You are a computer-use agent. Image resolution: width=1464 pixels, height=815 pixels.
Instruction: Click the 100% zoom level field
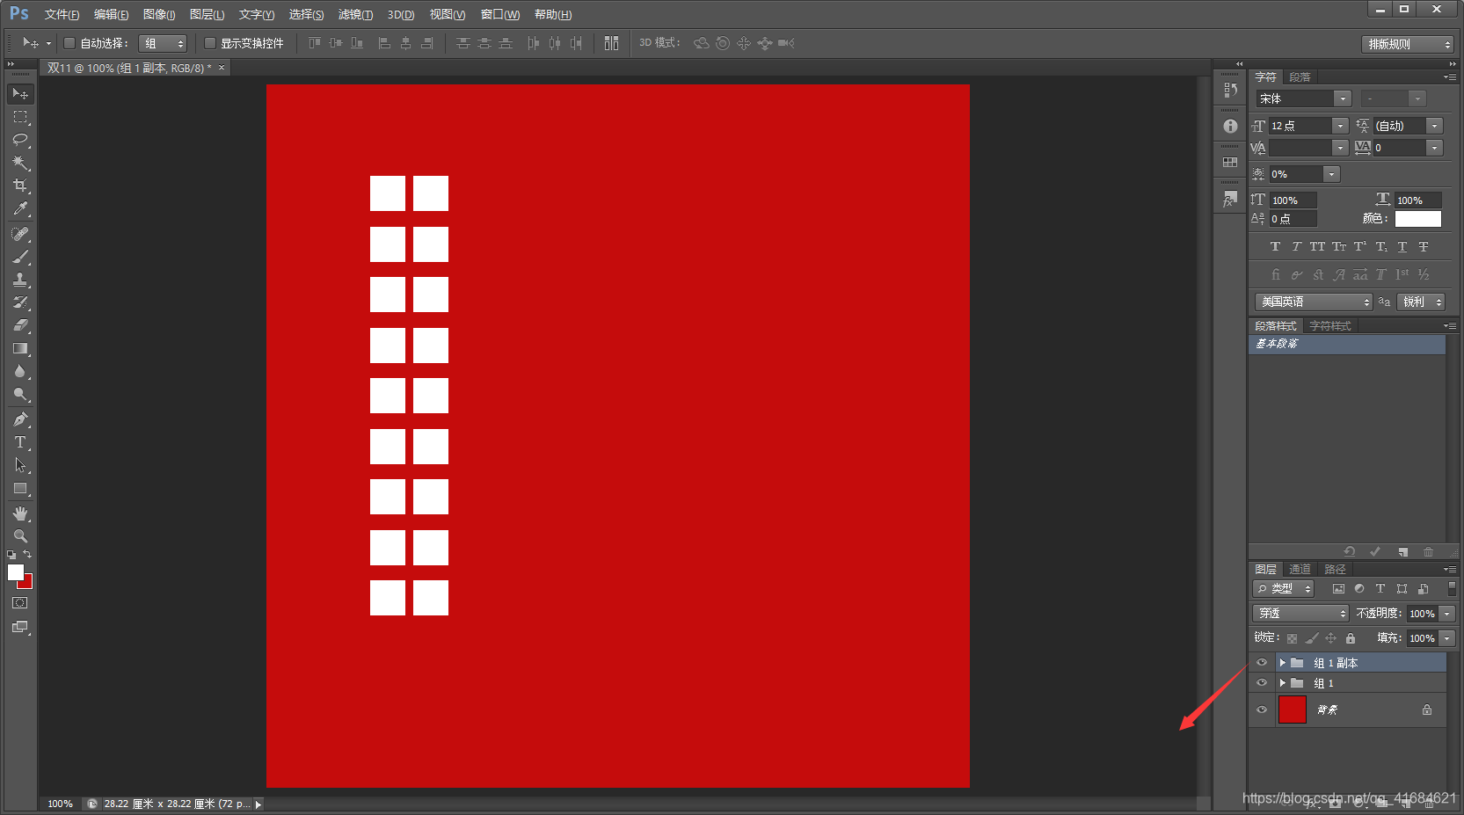click(x=61, y=804)
